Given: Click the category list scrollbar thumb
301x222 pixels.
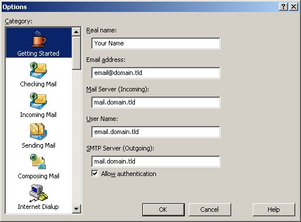Looking at the screenshot, I should coord(77,53).
